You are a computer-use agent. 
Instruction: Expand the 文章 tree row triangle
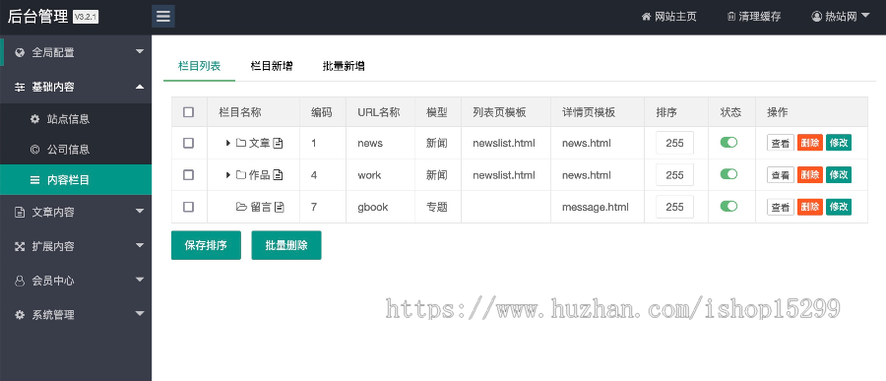(227, 143)
